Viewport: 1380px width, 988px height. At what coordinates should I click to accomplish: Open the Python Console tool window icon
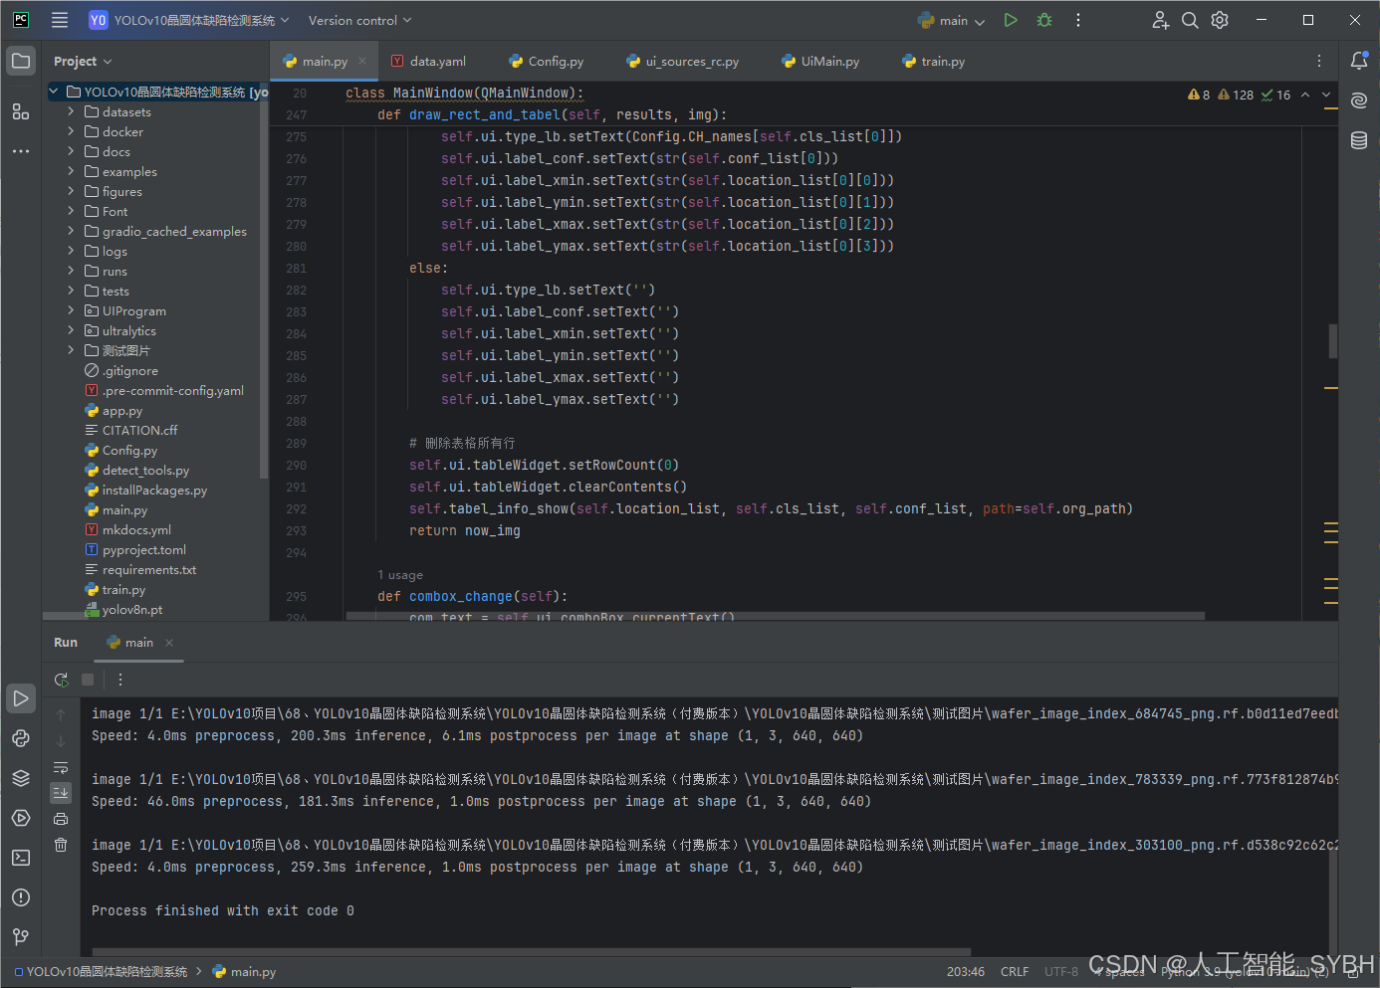click(x=21, y=738)
